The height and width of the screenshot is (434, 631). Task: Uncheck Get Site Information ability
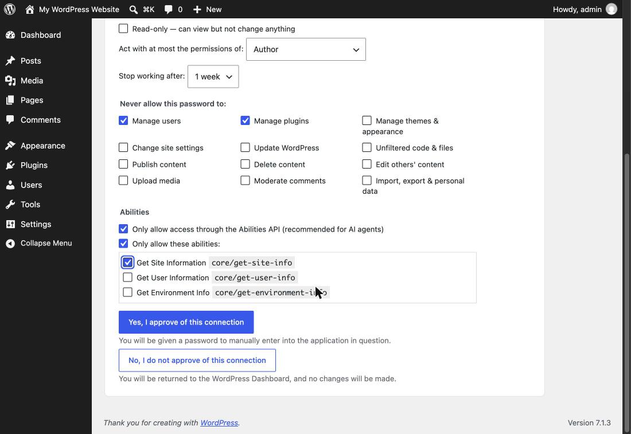click(x=127, y=262)
